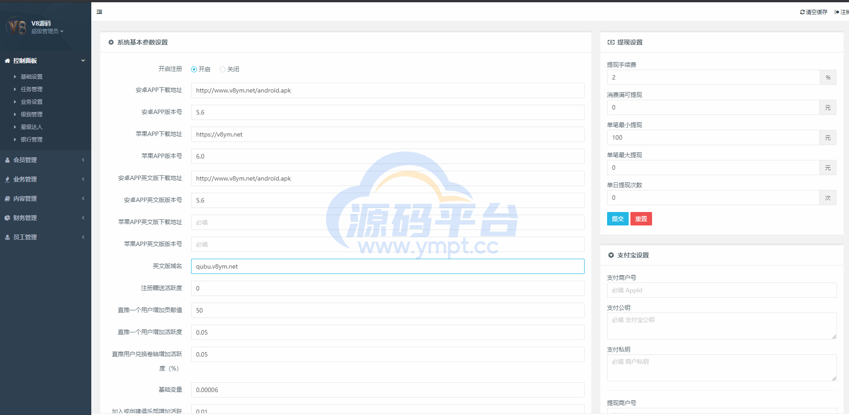The width and height of the screenshot is (849, 415).
Task: Expand the 员工管理 chevron
Action: [x=83, y=237]
